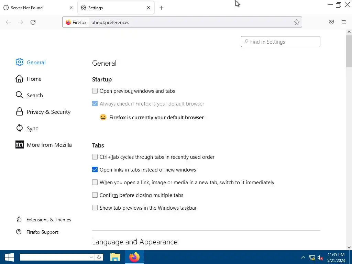Open the Firefox Support link
The height and width of the screenshot is (264, 352).
coord(42,232)
